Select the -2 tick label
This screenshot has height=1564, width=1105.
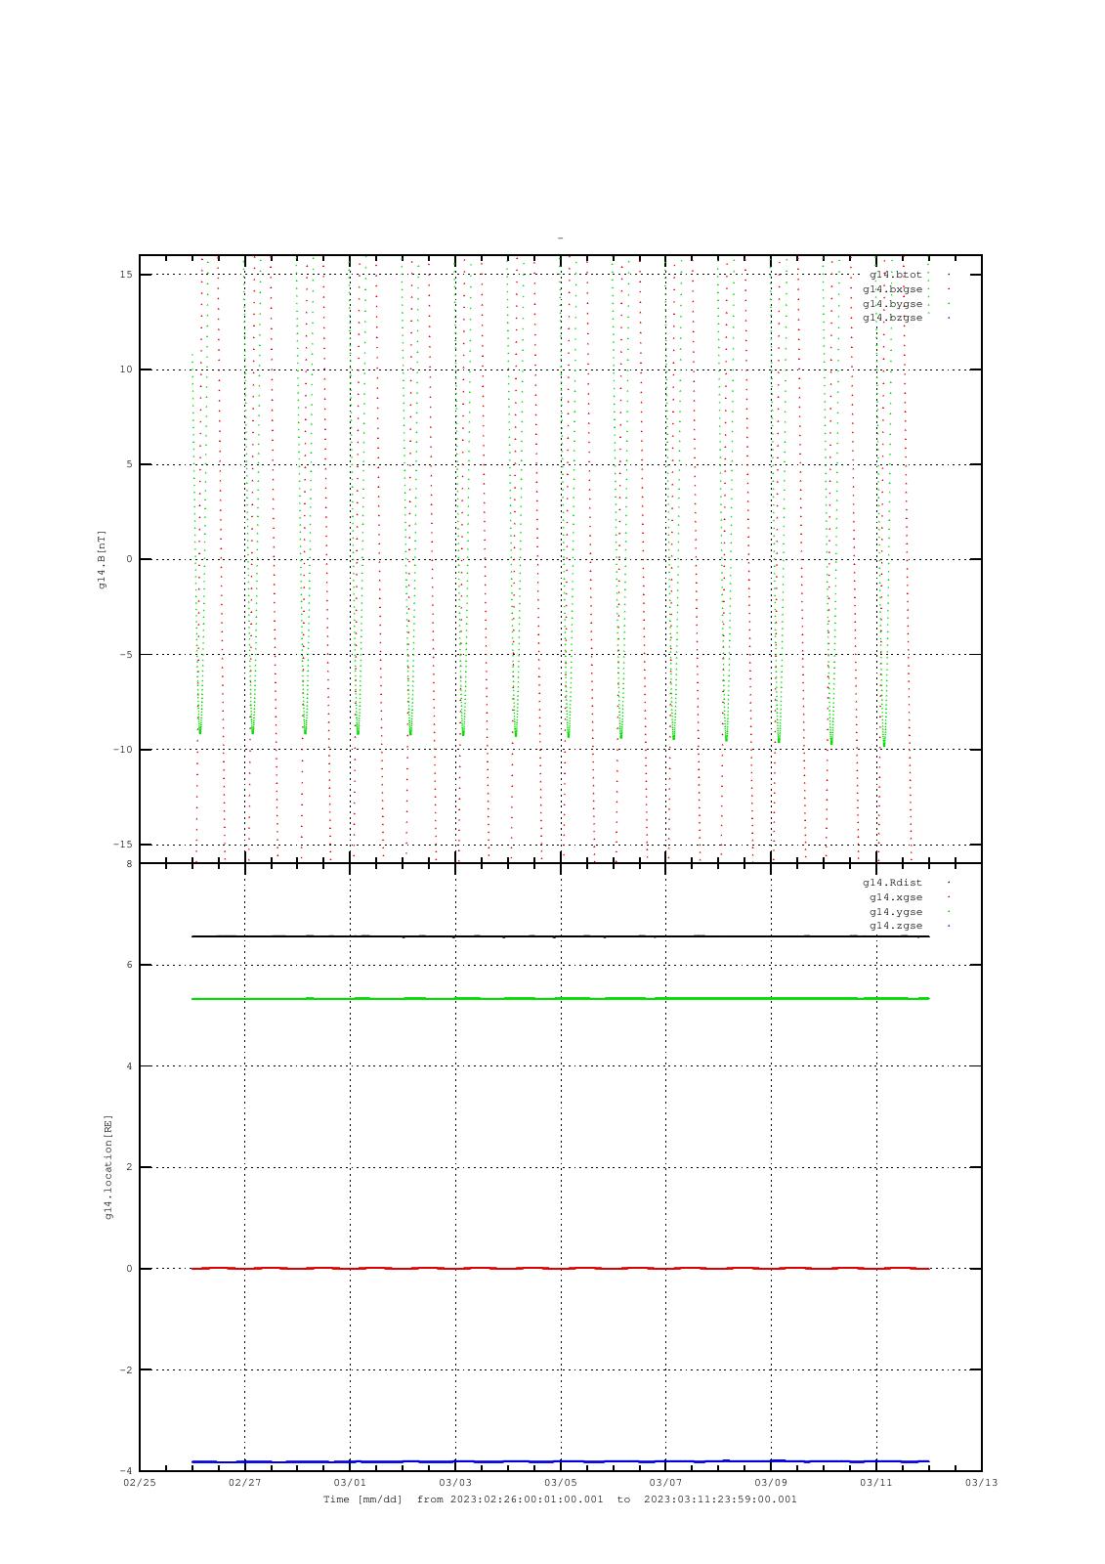(x=126, y=1370)
